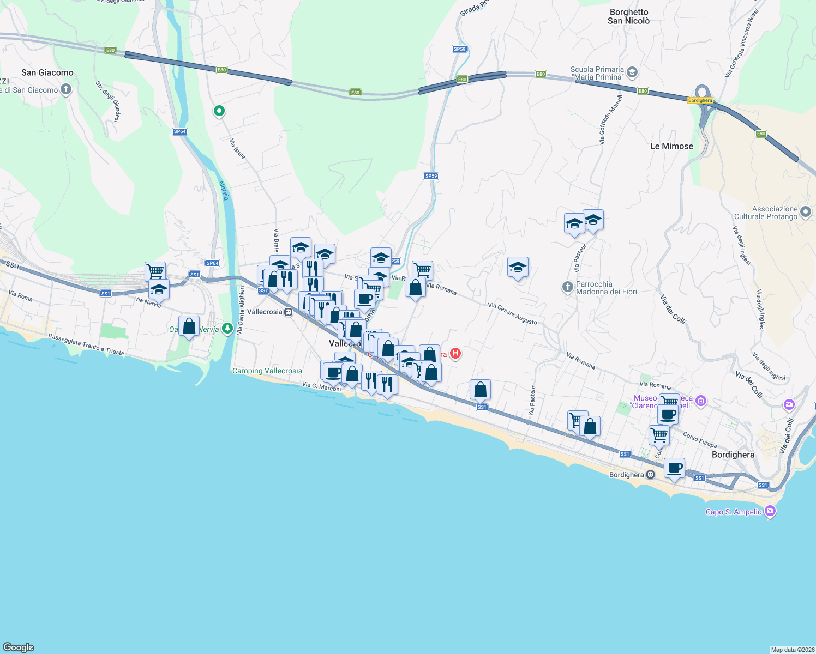Screen dimensions: 816x654
Task: Click the church icon at Parrocchia Madonna dei Fiori
Action: click(567, 287)
